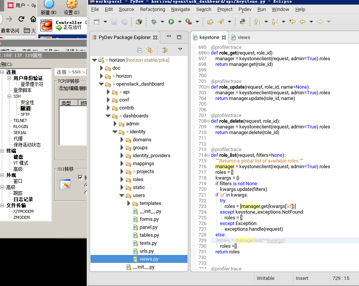Image resolution: width=359 pixels, height=286 pixels.
Task: Switch to the views editor tab
Action: click(243, 38)
